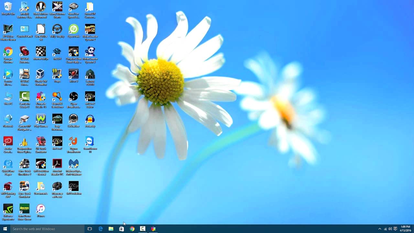Open This PC desktop icon
The width and height of the screenshot is (414, 233).
(x=8, y=98)
